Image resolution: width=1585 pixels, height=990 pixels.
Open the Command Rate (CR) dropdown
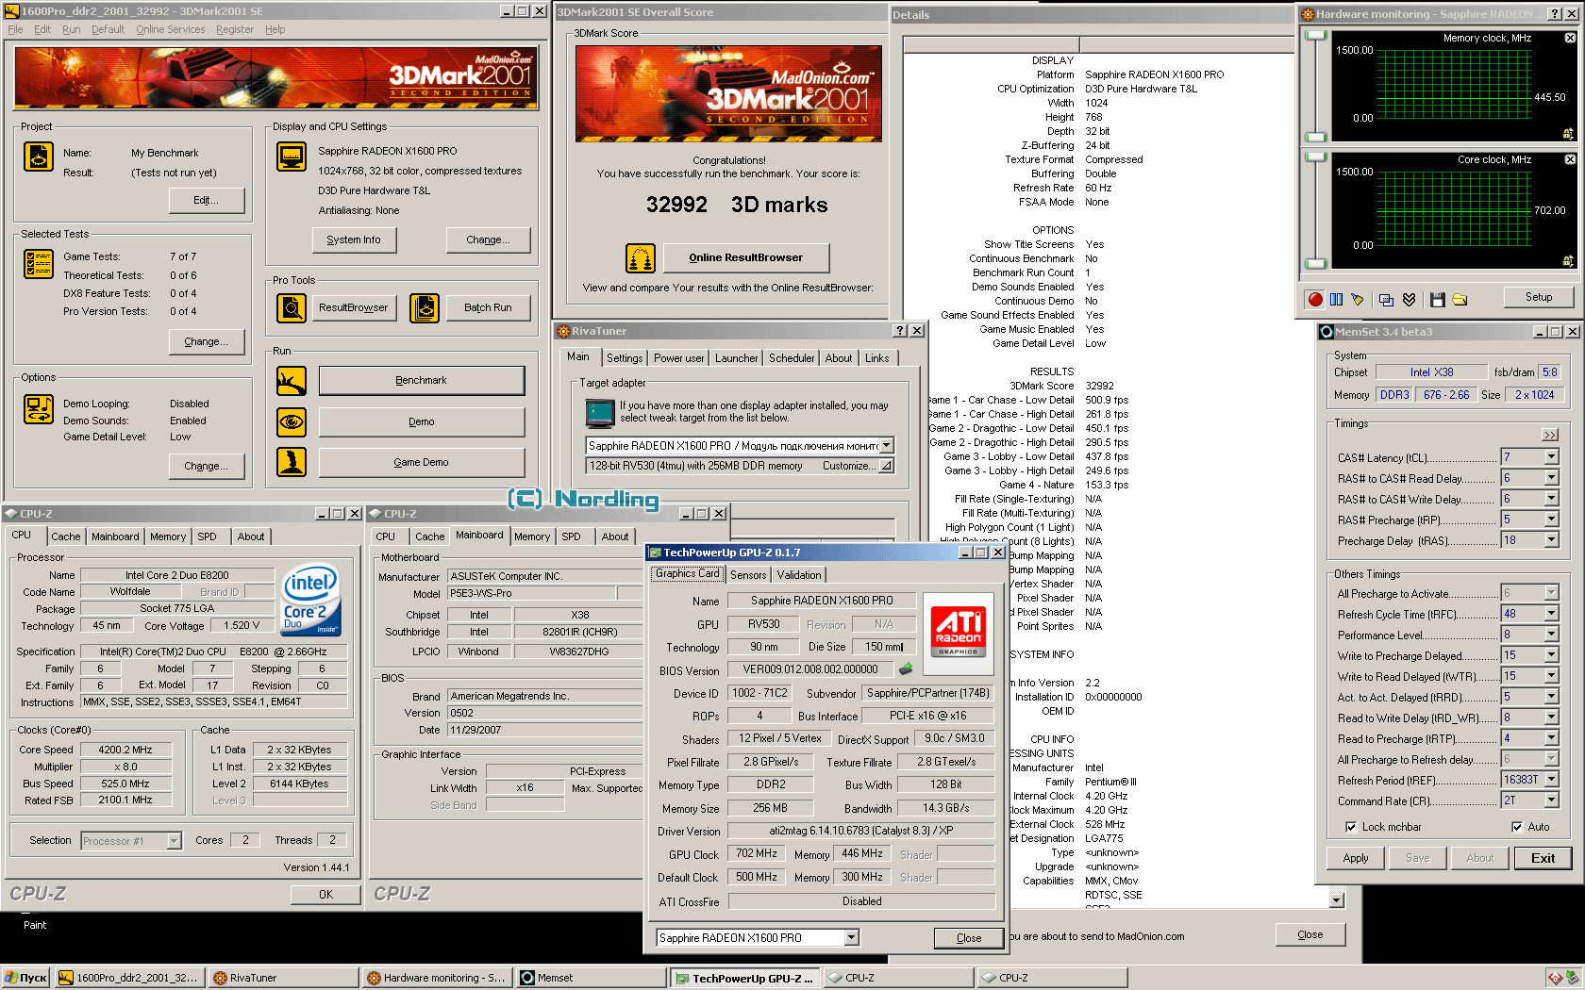[x=1551, y=800]
